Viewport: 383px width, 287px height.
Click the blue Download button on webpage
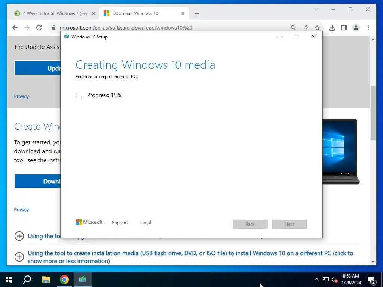(x=37, y=181)
